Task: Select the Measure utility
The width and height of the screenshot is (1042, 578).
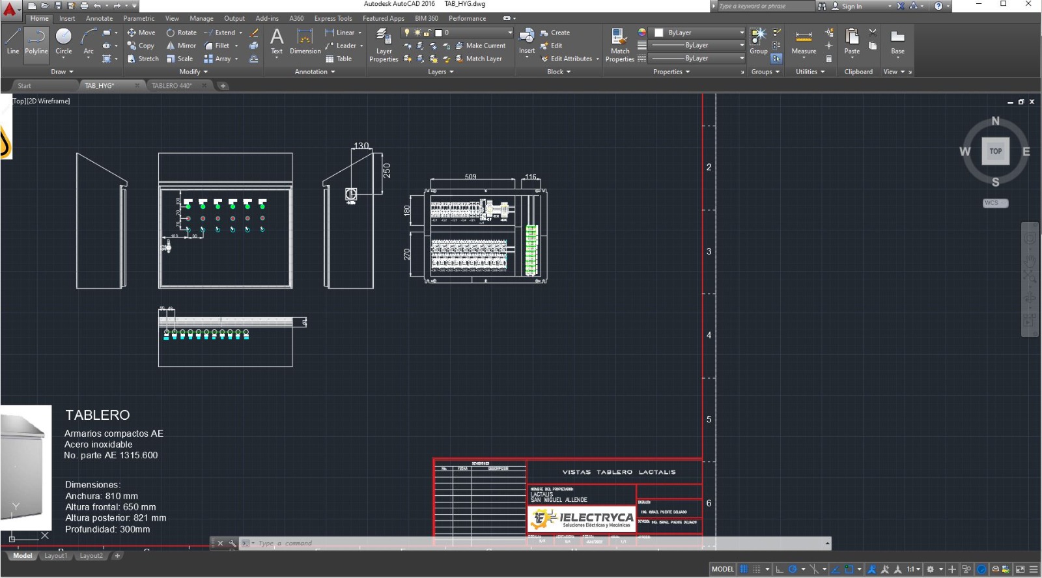Action: pos(804,42)
